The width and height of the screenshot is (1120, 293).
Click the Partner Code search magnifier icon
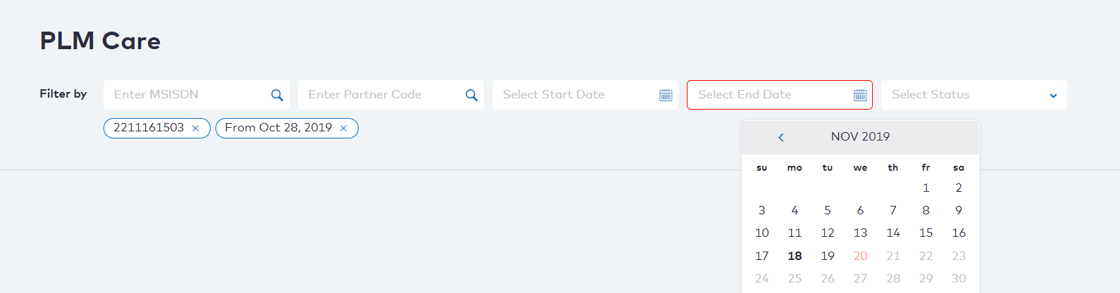click(471, 95)
